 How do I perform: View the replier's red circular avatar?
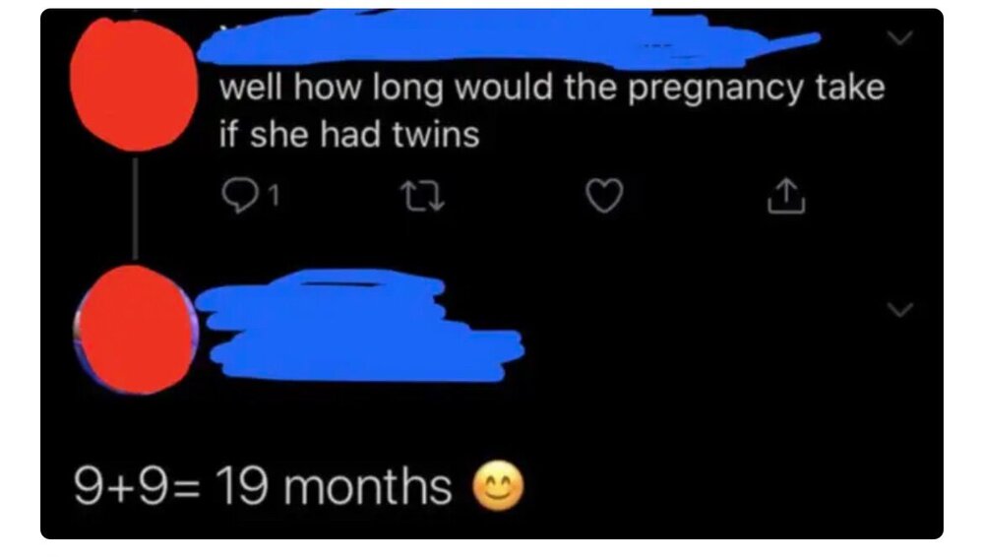(136, 330)
